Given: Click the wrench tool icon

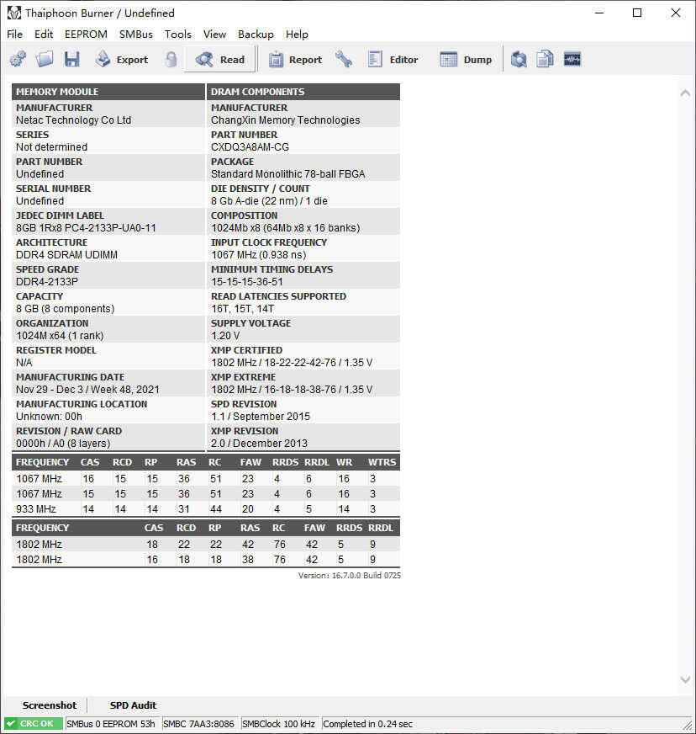Looking at the screenshot, I should coord(344,60).
